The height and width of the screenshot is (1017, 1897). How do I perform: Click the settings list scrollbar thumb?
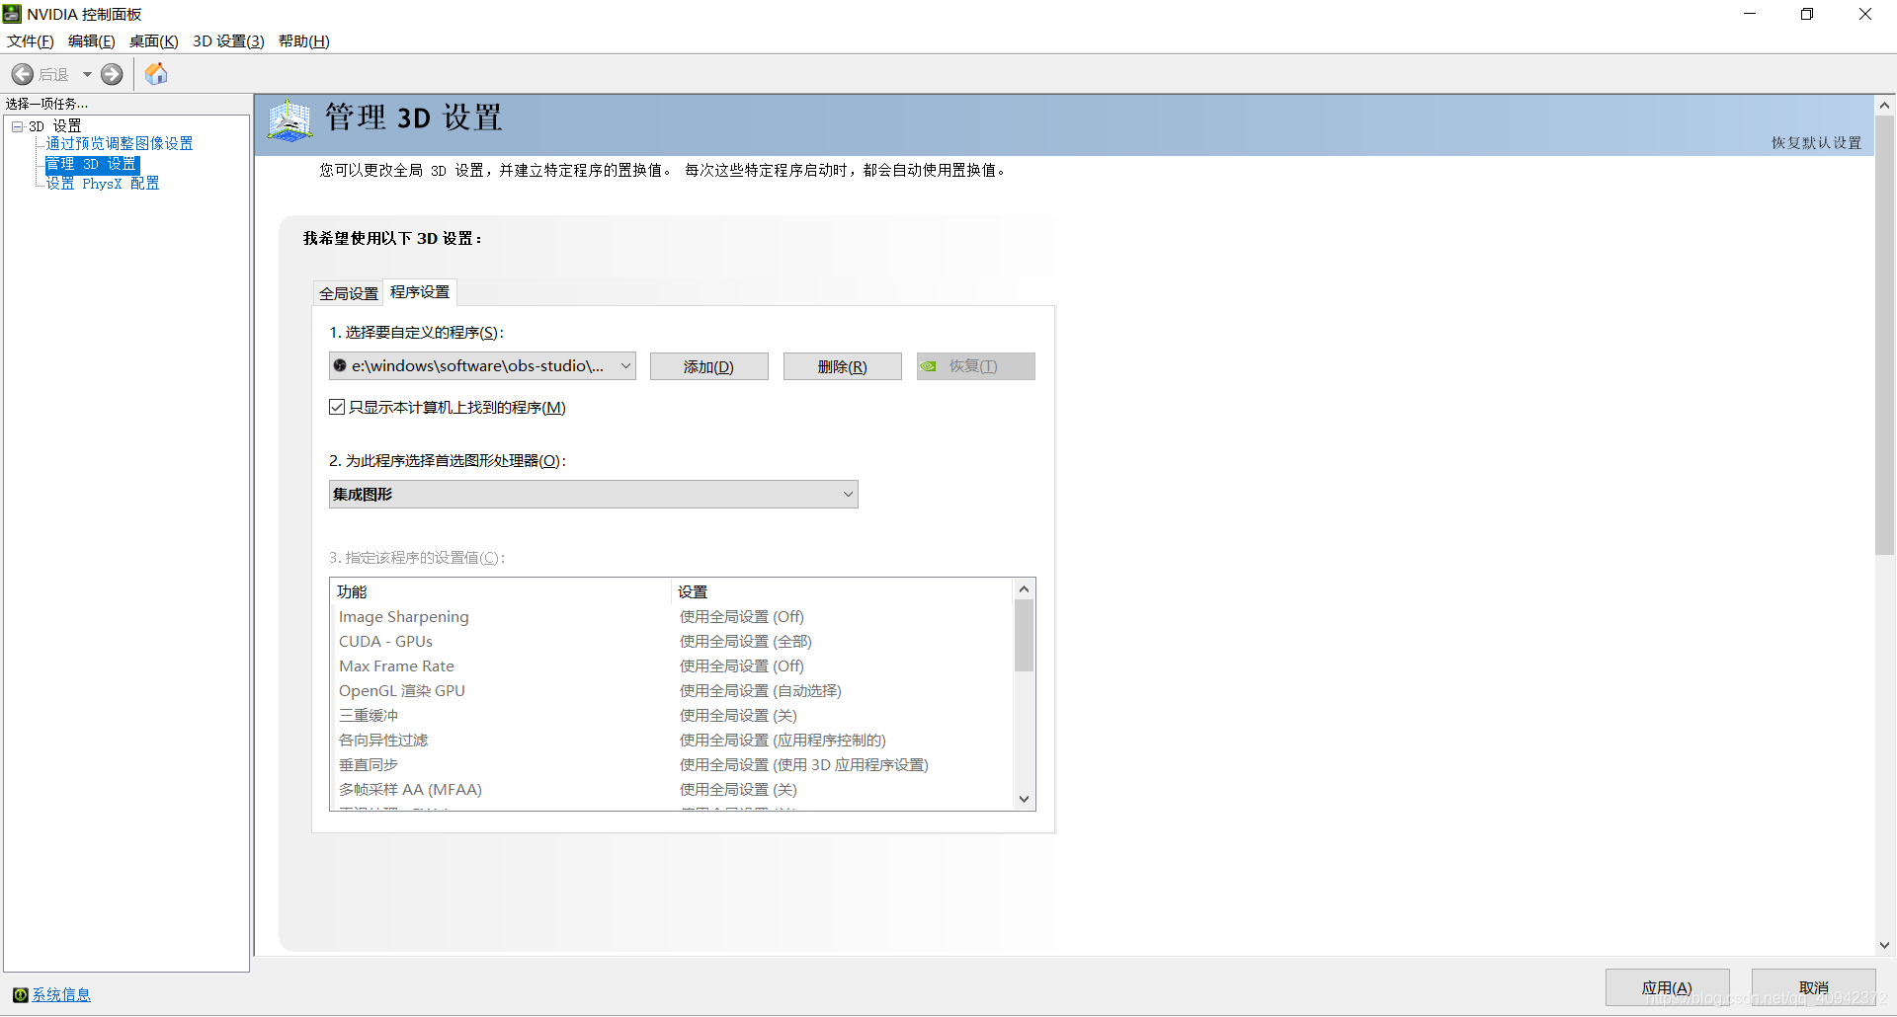point(1024,636)
